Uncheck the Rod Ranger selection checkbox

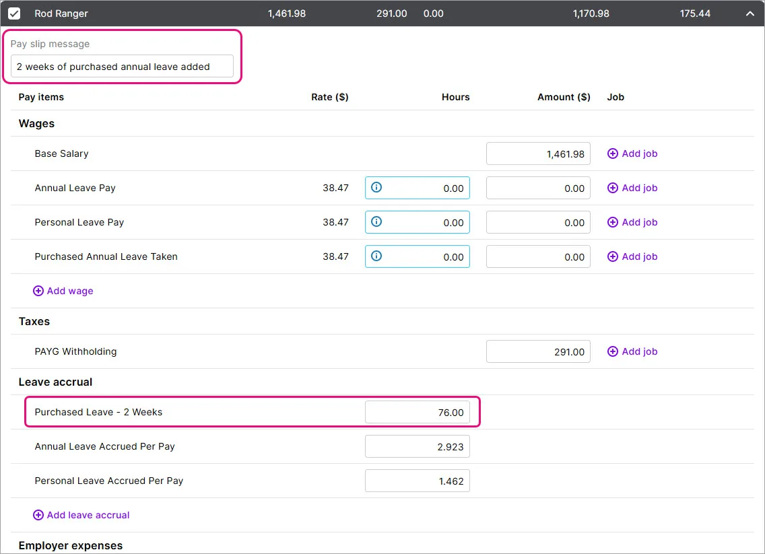point(15,13)
